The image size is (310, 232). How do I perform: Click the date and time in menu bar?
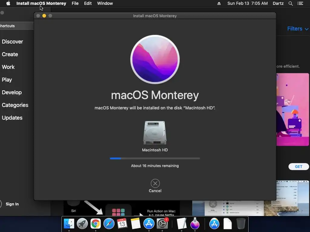pyautogui.click(x=248, y=3)
